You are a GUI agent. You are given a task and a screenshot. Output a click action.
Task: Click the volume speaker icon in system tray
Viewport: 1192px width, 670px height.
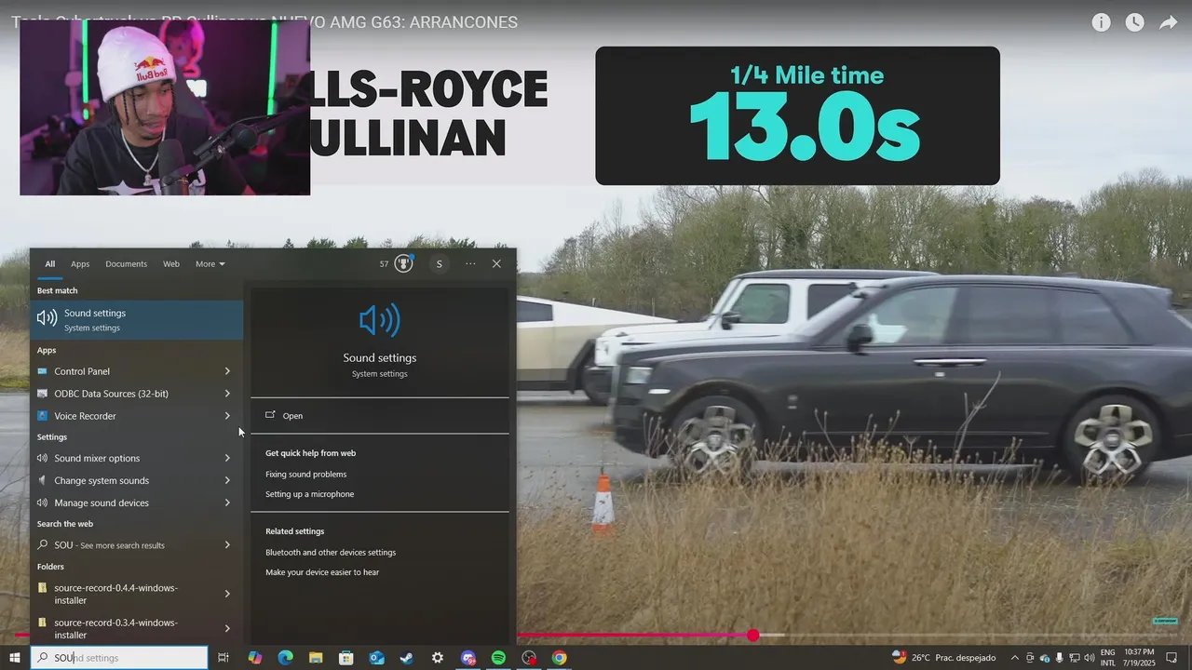1090,658
